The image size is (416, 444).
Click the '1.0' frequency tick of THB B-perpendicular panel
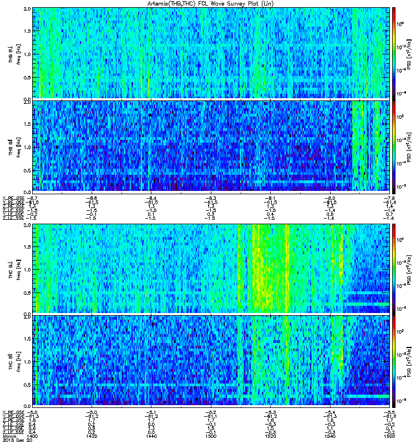[27, 54]
